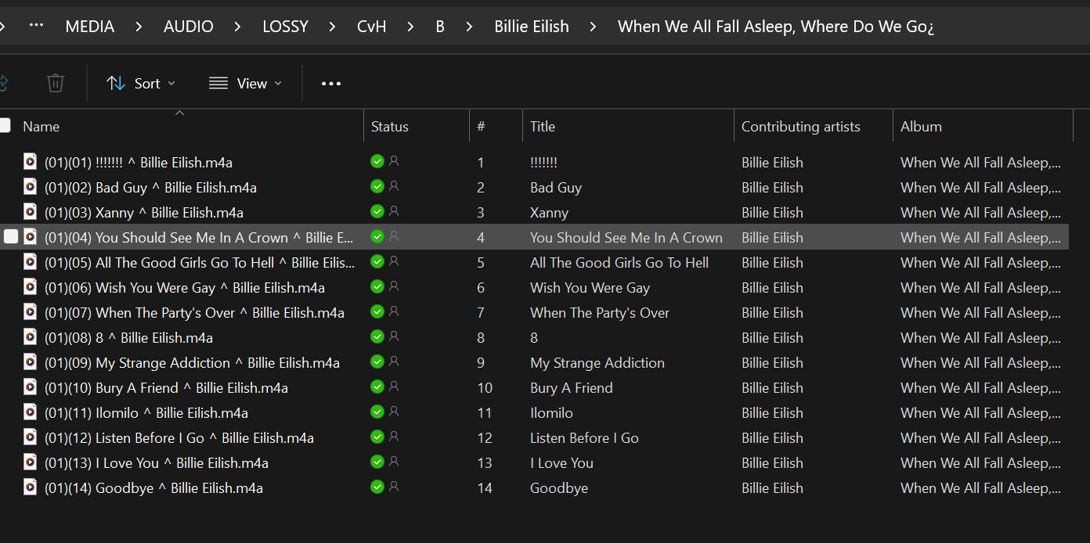Click file icon of All The Good Girls
Image resolution: width=1090 pixels, height=543 pixels.
(30, 262)
